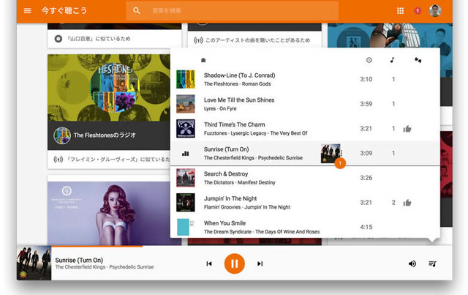Open the Google apps grid
The width and height of the screenshot is (468, 295).
400,11
